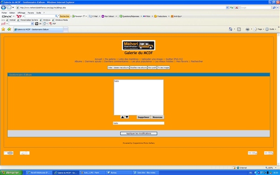
Task: Click the Supprimer button
Action: point(144,117)
